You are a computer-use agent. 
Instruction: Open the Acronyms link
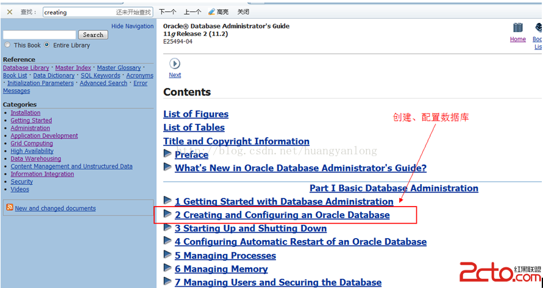[x=140, y=75]
